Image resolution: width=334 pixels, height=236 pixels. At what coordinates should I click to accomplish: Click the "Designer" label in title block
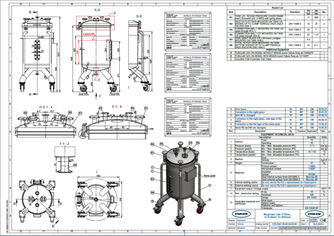coord(231,221)
